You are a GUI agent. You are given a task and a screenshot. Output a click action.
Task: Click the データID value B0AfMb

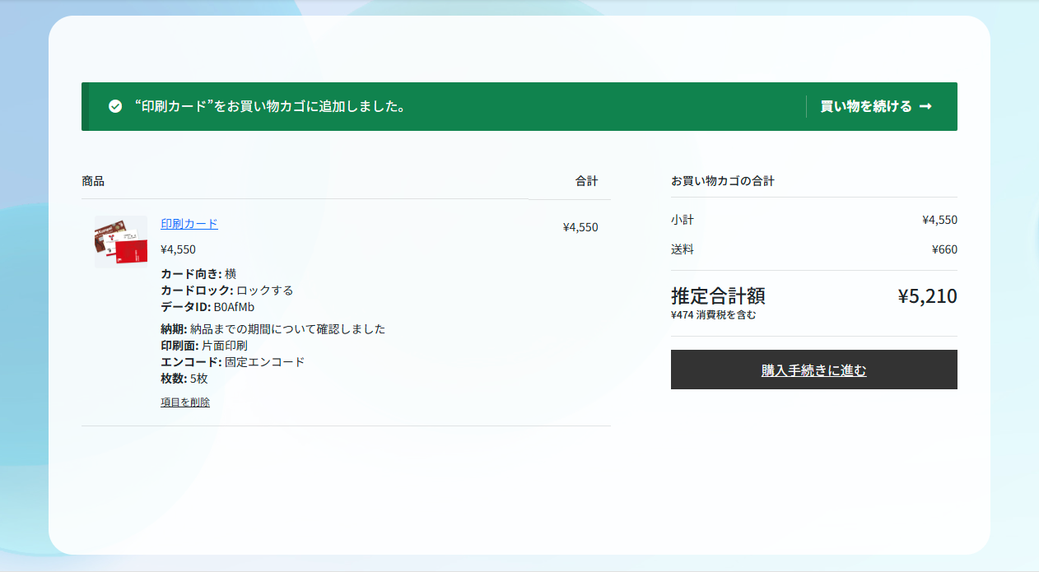[x=207, y=306]
